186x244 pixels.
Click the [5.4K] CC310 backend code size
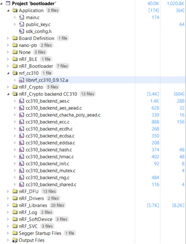pos(153,94)
